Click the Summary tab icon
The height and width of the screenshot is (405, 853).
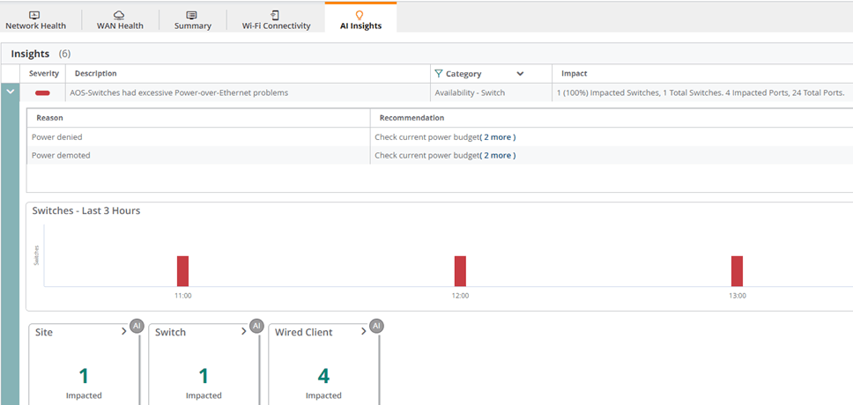coord(192,15)
